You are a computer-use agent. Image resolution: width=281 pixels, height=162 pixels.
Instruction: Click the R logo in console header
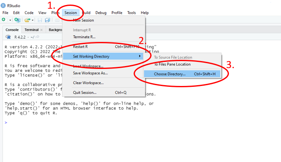(8, 37)
